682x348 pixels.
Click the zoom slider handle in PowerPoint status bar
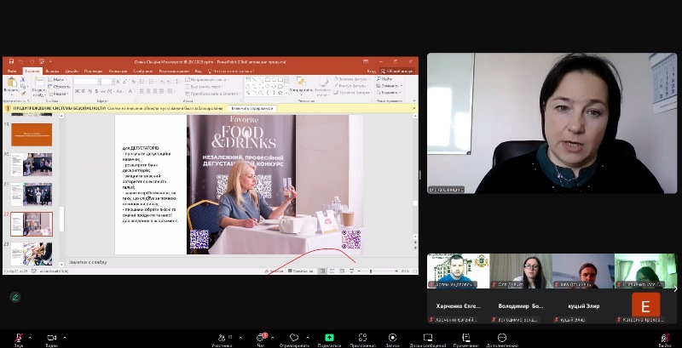click(371, 271)
